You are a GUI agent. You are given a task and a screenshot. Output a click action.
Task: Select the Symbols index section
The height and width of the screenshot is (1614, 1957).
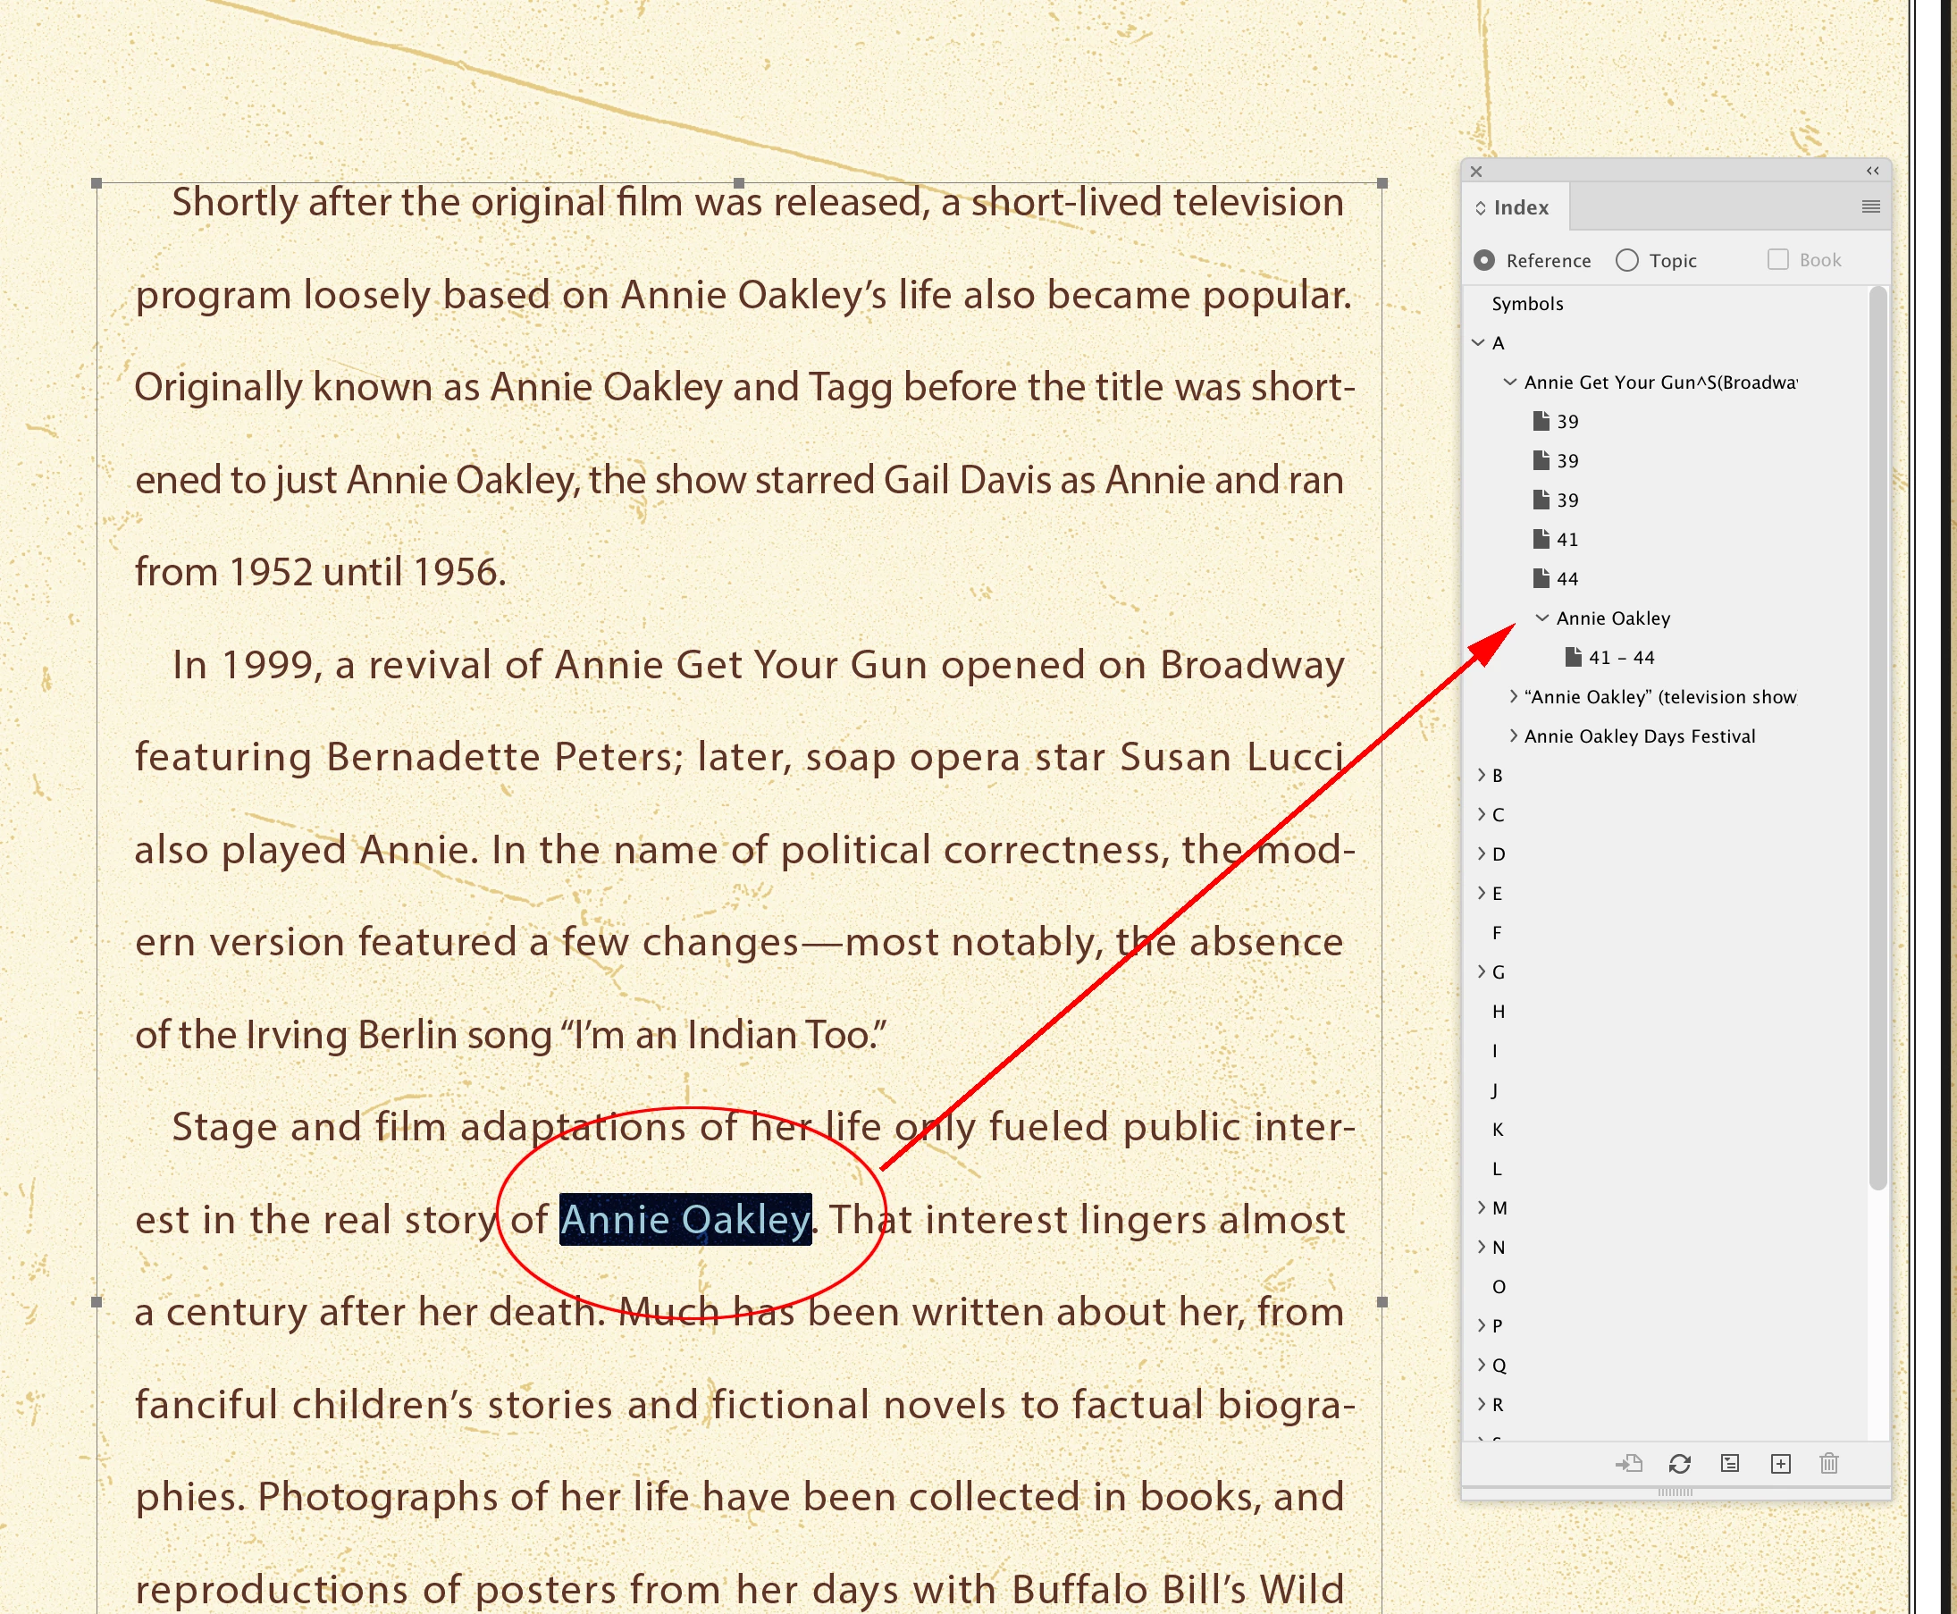[1526, 304]
